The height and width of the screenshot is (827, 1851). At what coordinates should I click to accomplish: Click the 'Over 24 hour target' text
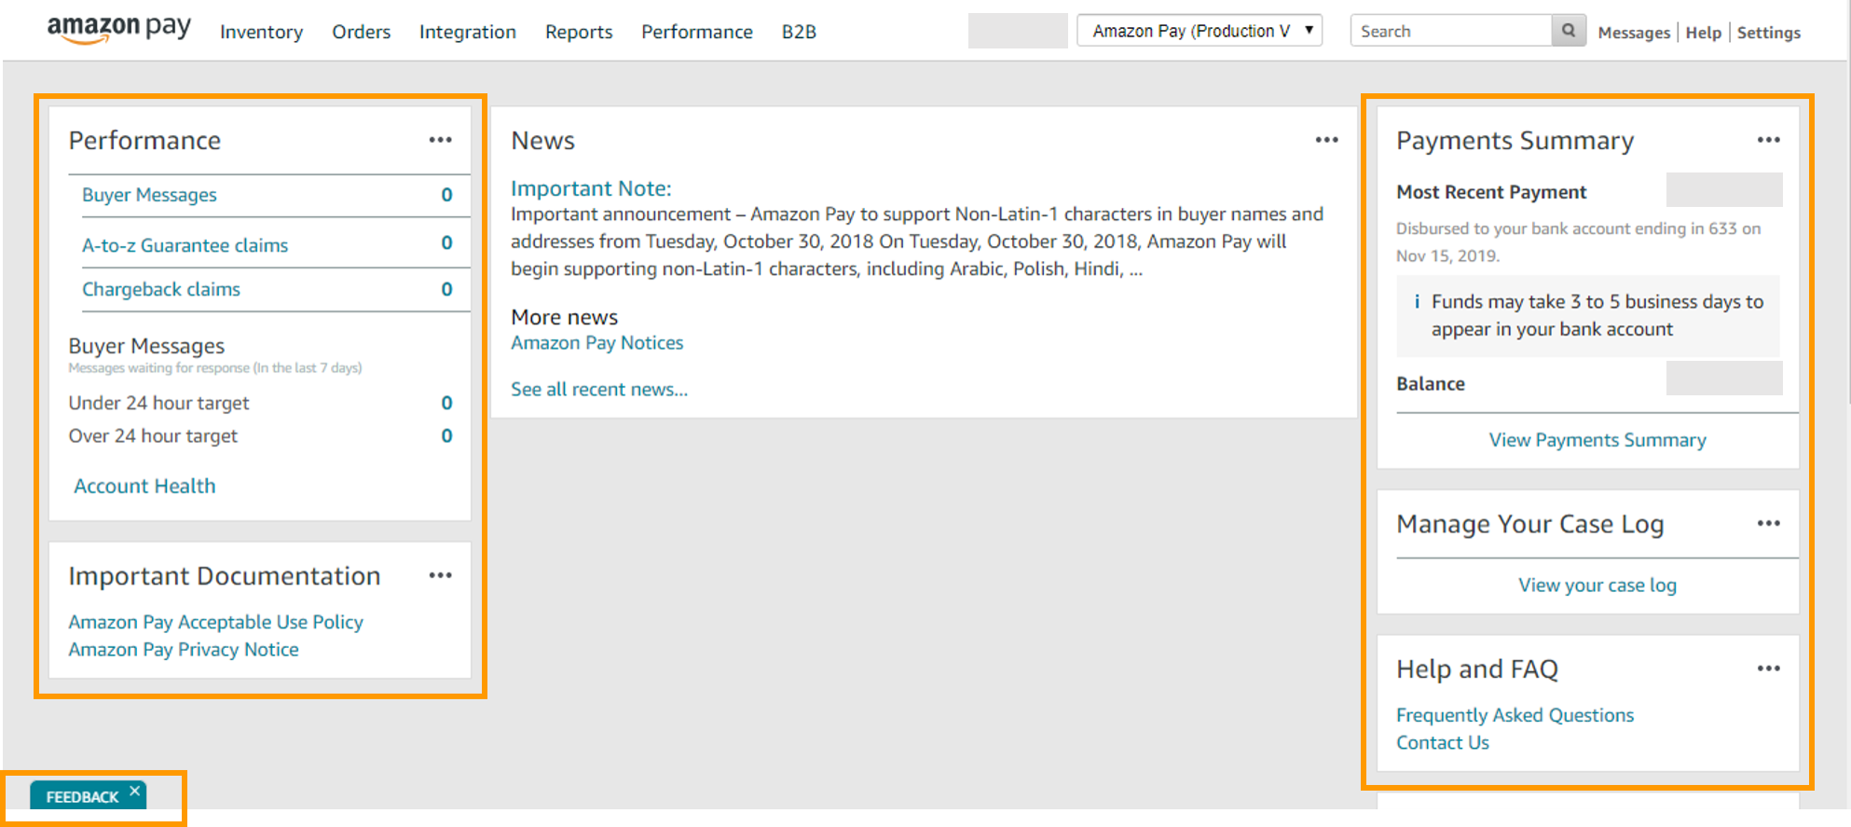pos(153,435)
